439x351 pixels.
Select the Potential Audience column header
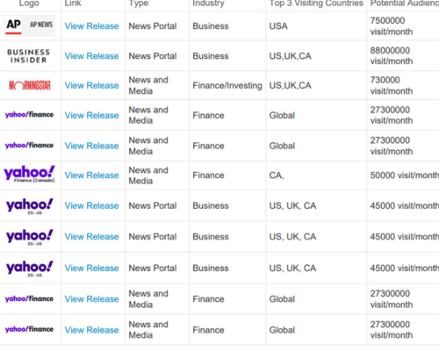coord(405,4)
